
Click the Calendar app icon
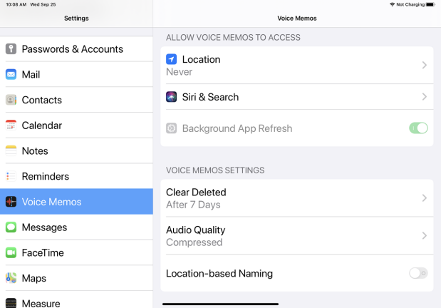(x=11, y=125)
